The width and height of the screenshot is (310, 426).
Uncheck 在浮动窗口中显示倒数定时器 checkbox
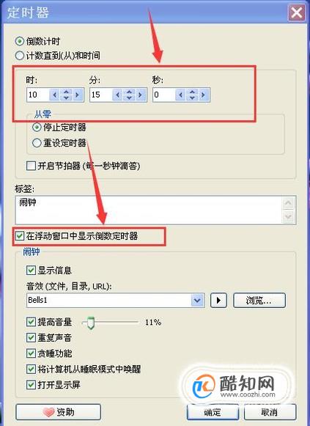(20, 236)
